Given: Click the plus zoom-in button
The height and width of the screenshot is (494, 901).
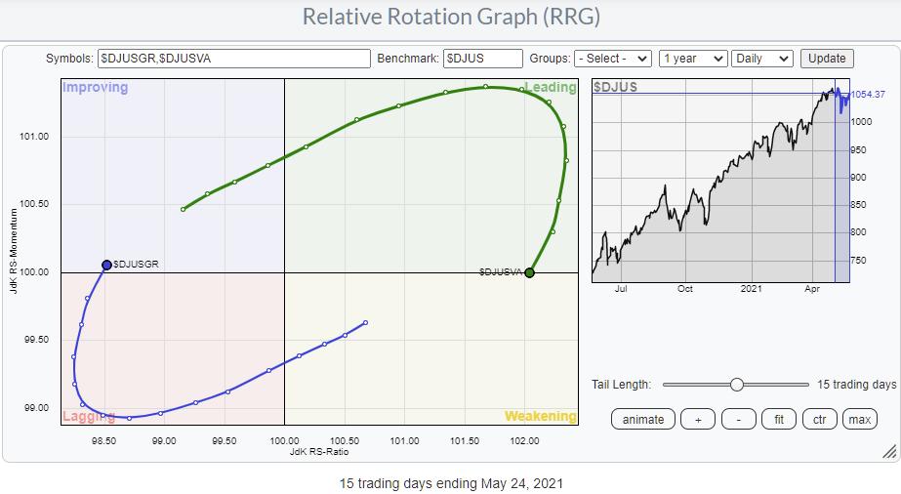Looking at the screenshot, I should (x=698, y=420).
